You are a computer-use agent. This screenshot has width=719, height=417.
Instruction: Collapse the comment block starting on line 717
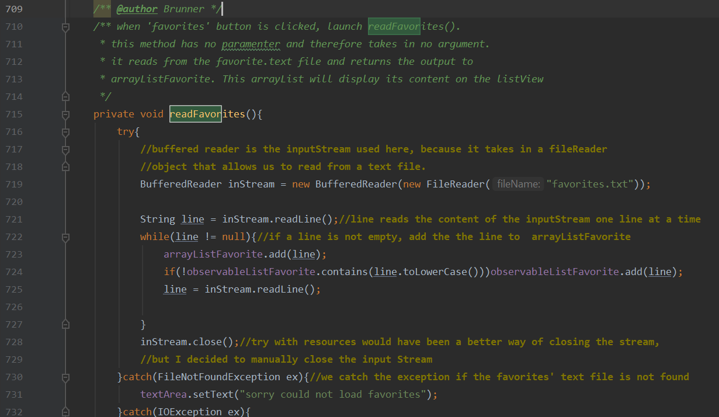pyautogui.click(x=65, y=150)
